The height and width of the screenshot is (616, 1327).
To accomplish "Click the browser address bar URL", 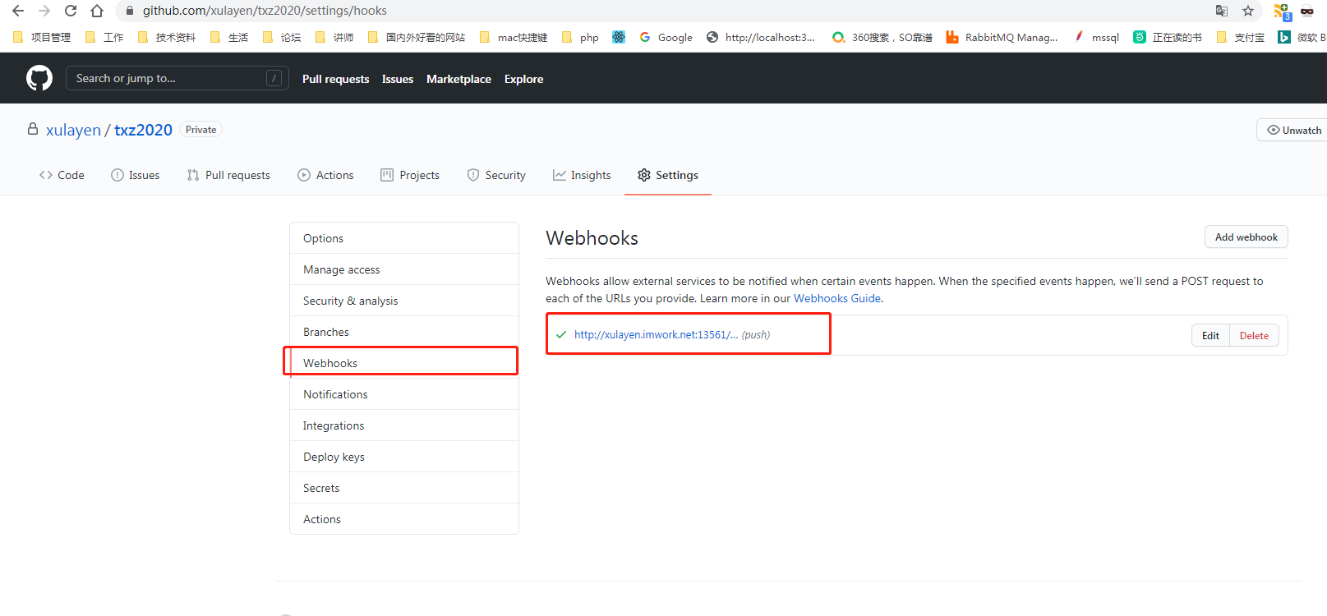I will [x=265, y=11].
